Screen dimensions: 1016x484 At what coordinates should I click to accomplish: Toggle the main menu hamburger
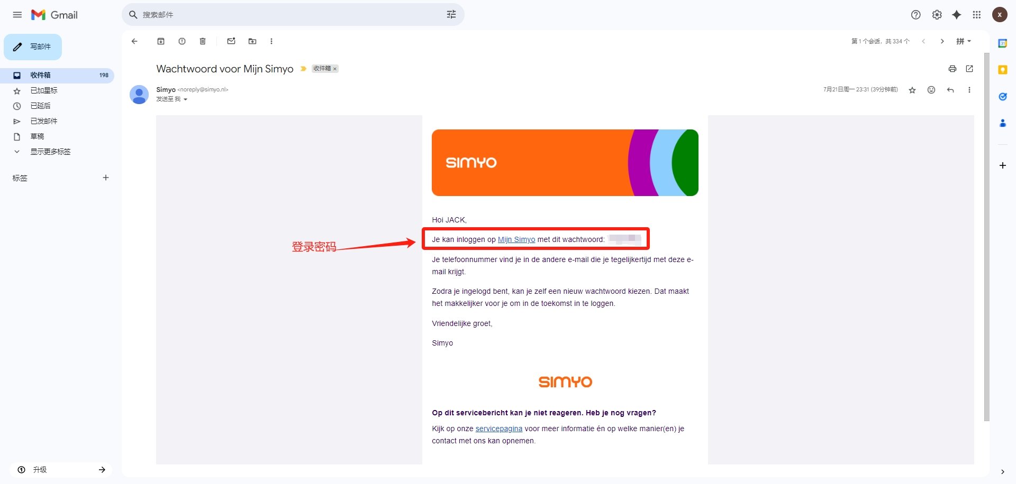pos(17,15)
